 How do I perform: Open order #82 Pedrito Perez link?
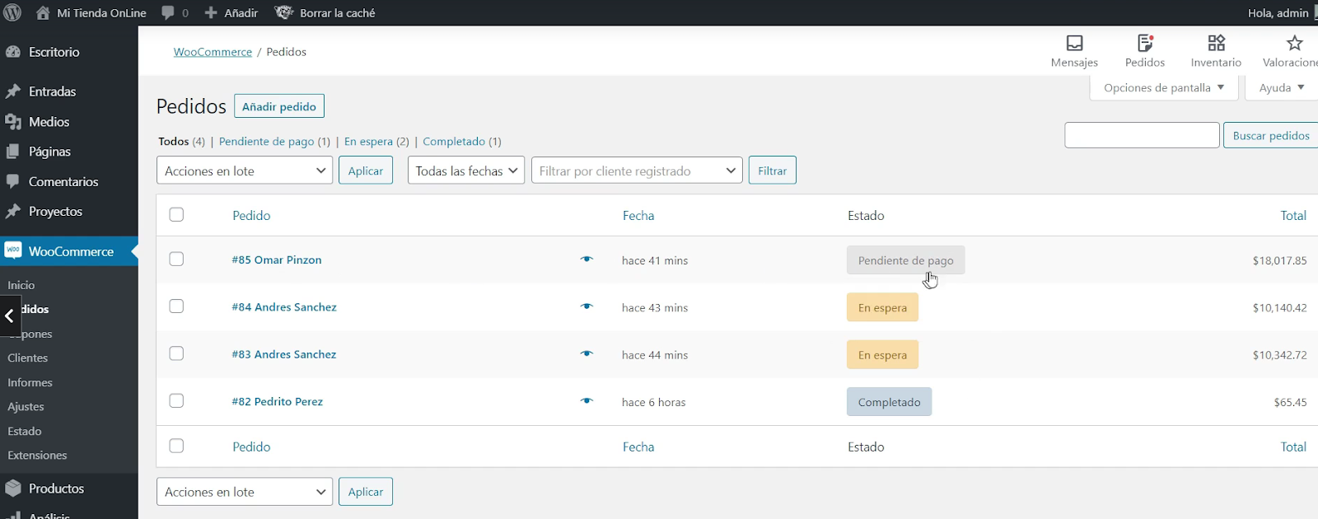click(278, 401)
